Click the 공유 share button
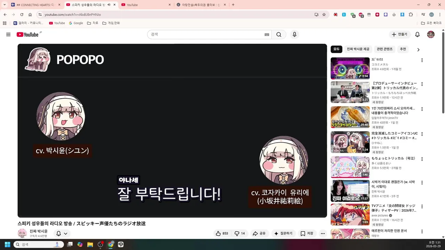The height and width of the screenshot is (250, 445). (259, 233)
